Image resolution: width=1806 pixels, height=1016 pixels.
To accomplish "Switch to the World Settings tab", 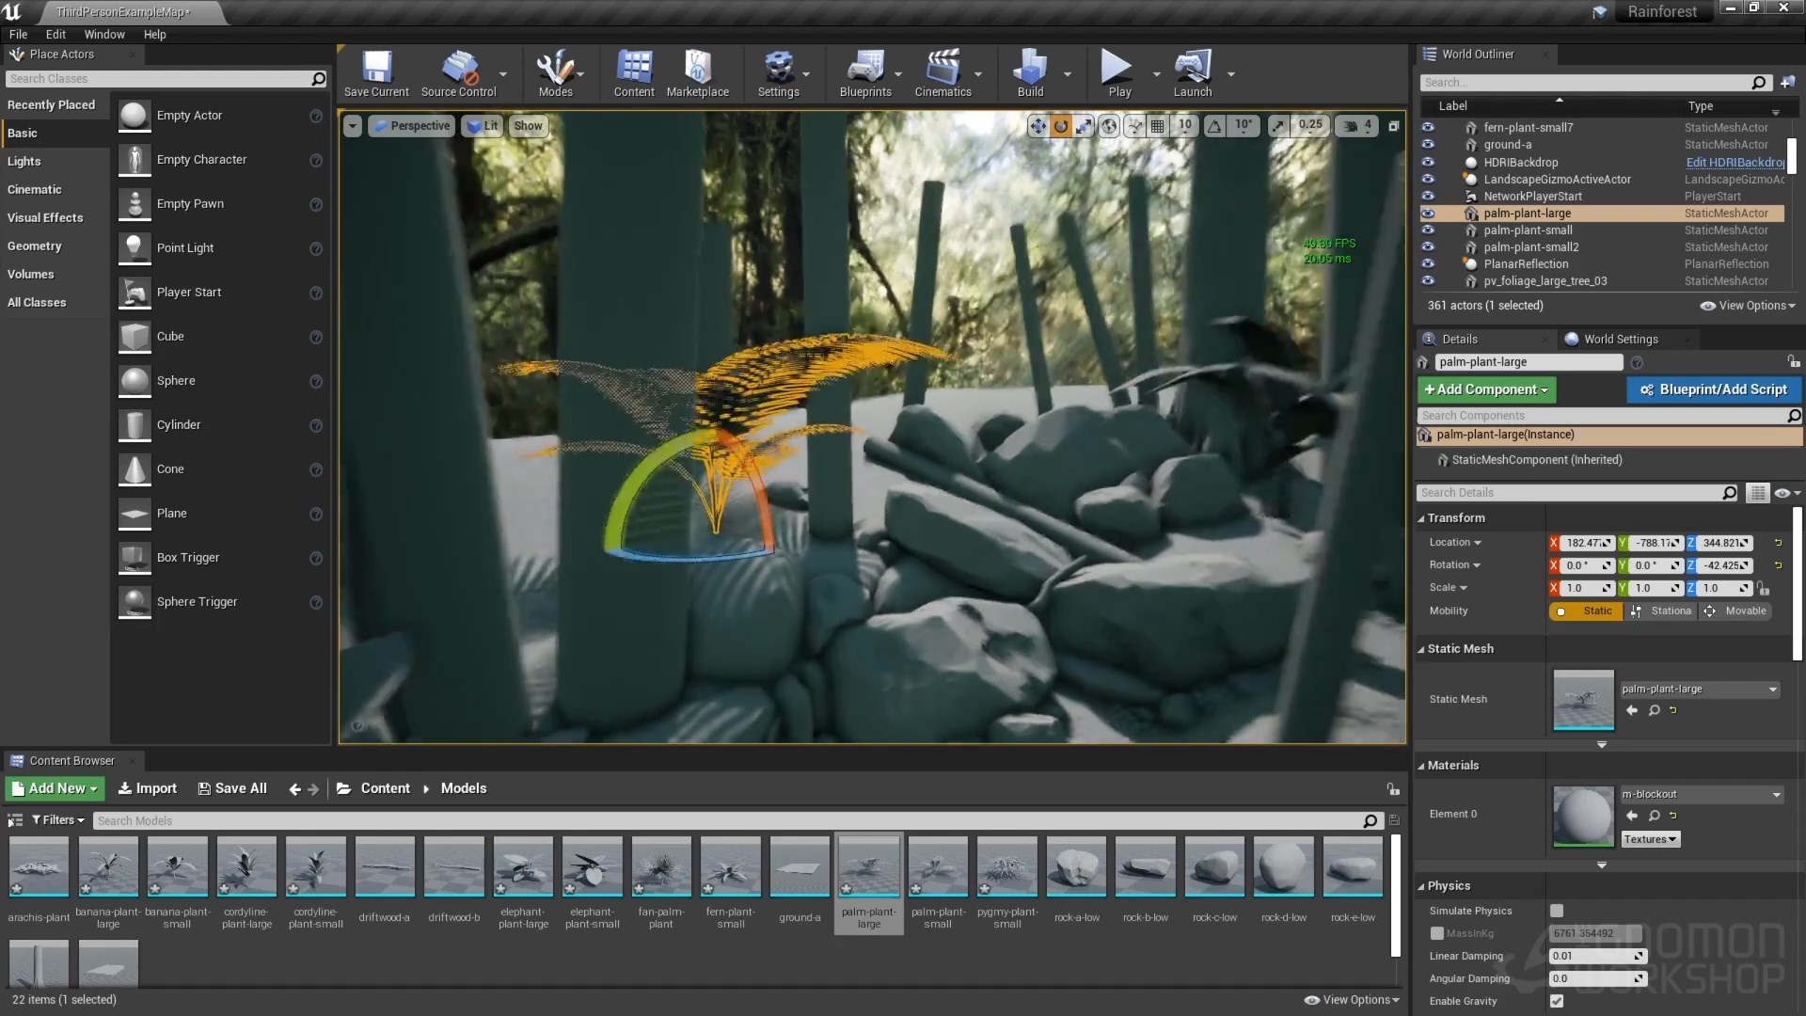I will (x=1620, y=340).
